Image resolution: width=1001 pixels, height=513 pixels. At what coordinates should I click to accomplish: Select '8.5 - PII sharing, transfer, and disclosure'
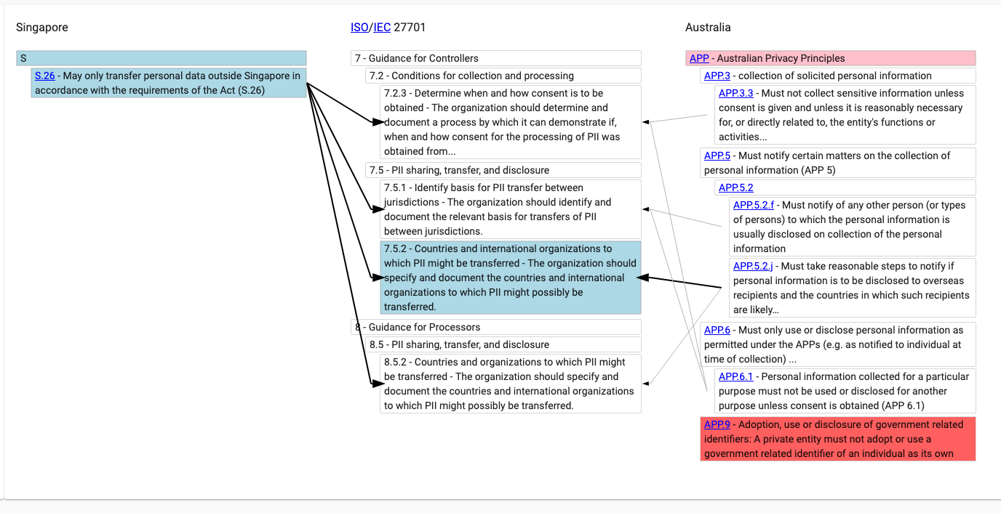point(503,344)
